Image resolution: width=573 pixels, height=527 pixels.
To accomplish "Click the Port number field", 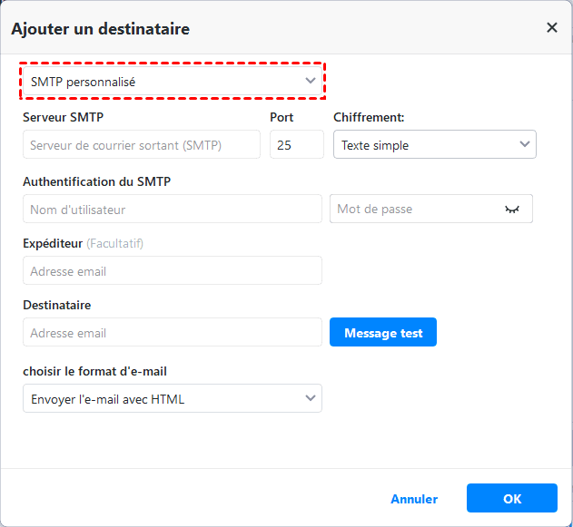I will (x=296, y=145).
